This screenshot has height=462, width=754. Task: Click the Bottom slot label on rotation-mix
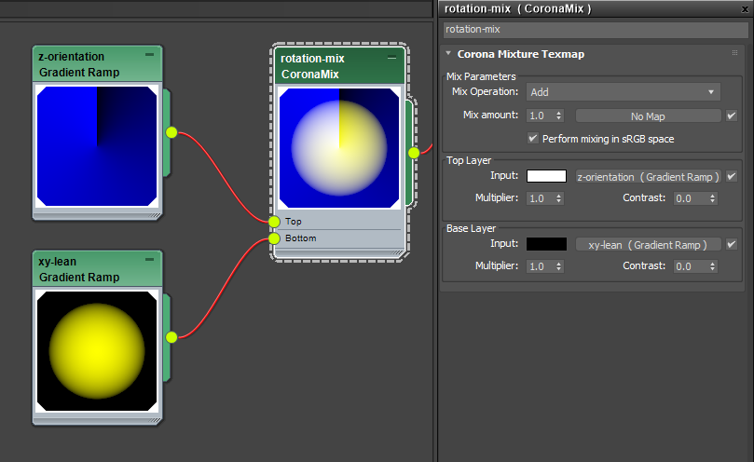coord(301,238)
